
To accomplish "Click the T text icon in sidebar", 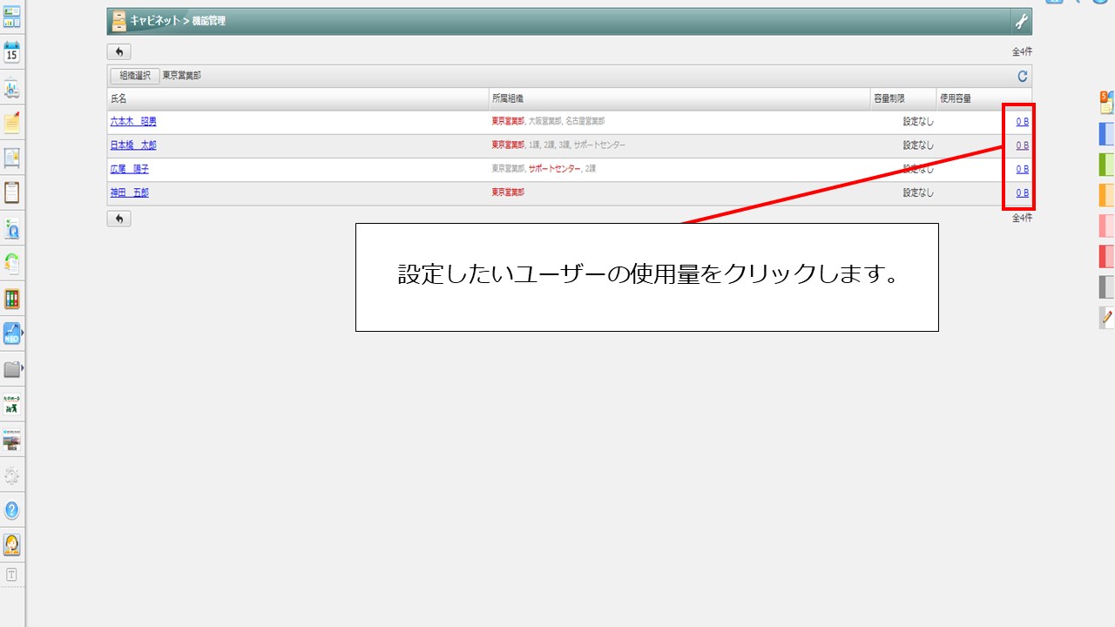I will (11, 575).
